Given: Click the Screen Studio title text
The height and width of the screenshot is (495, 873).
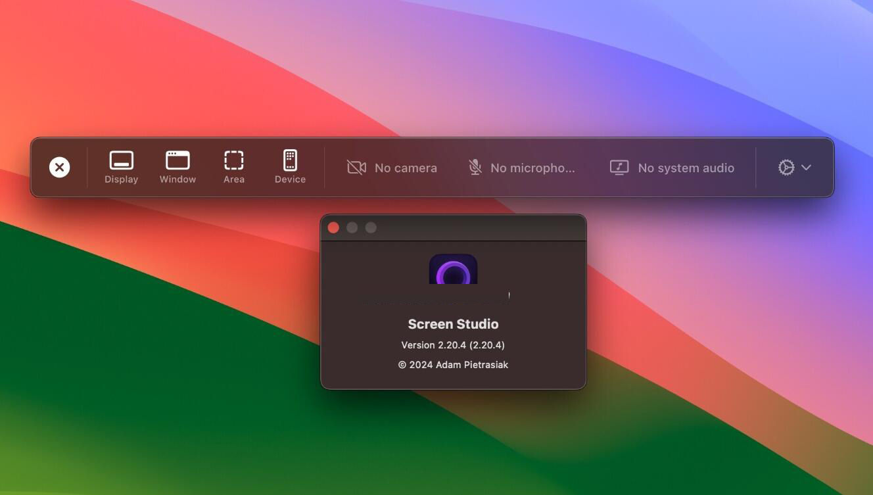Looking at the screenshot, I should [x=453, y=324].
